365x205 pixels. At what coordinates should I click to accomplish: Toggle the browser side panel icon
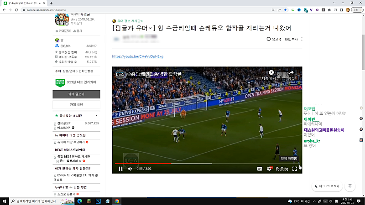[x=341, y=10]
